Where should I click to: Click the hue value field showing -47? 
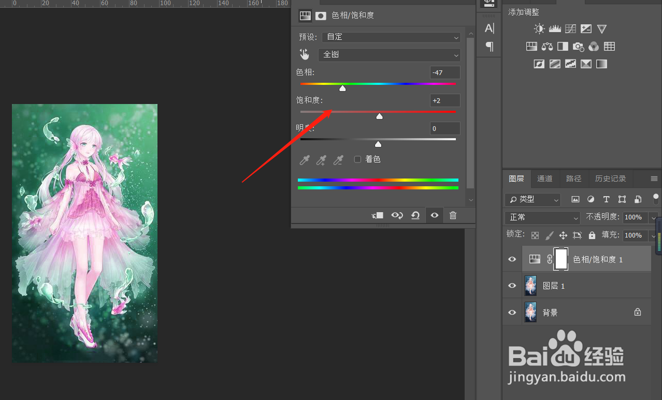pyautogui.click(x=445, y=72)
